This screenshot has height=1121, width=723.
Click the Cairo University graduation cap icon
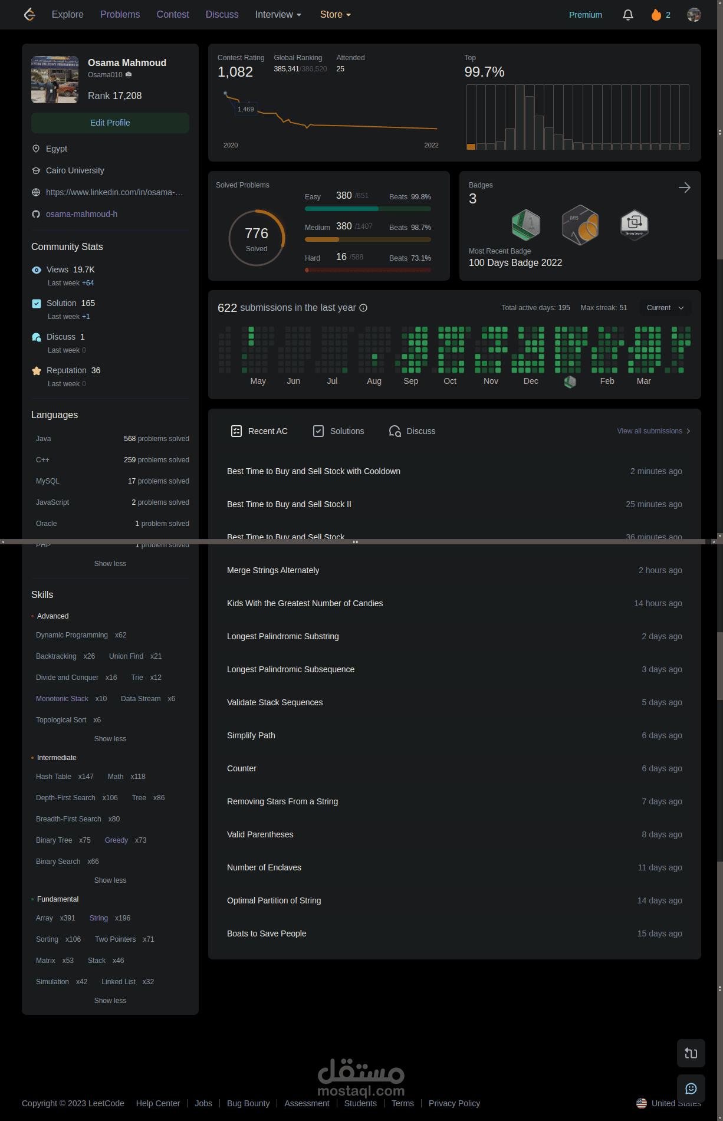pos(36,170)
